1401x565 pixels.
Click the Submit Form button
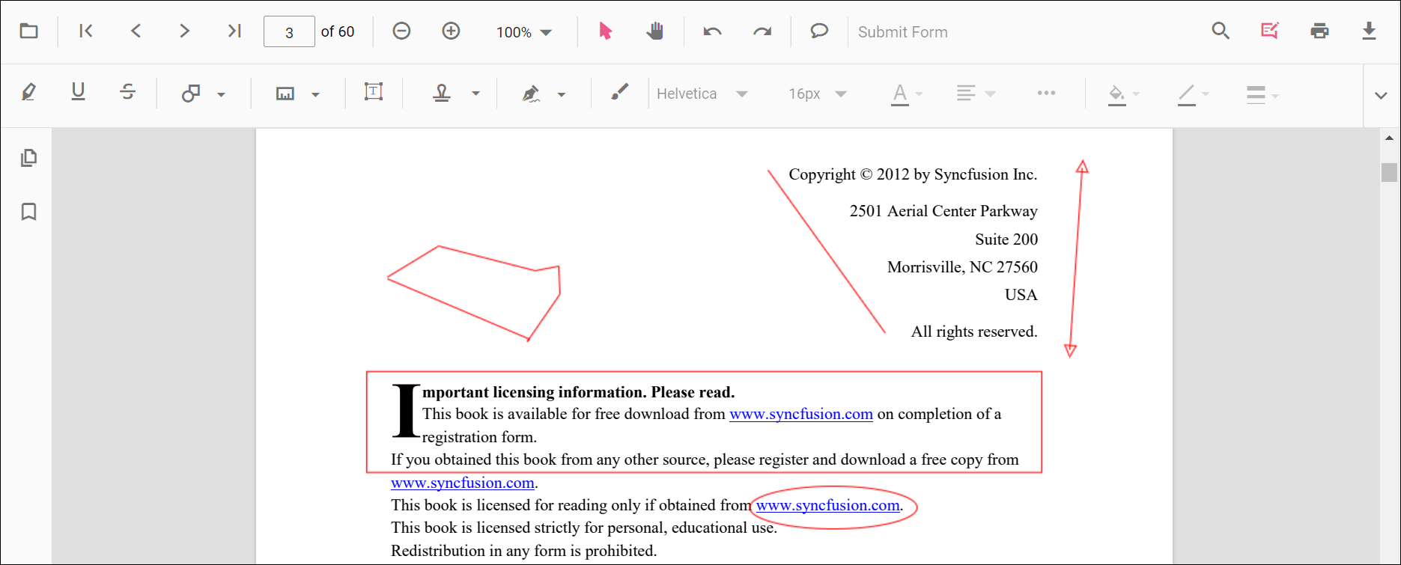click(902, 32)
